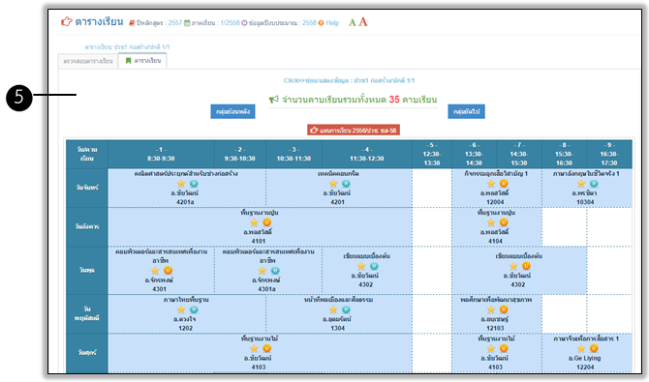Click the semester value 1/2558

coord(231,23)
